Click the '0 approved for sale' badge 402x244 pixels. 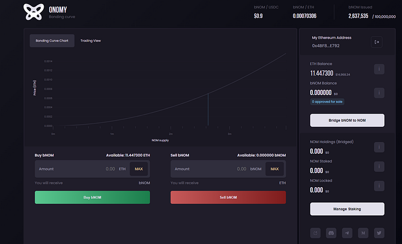tap(327, 102)
